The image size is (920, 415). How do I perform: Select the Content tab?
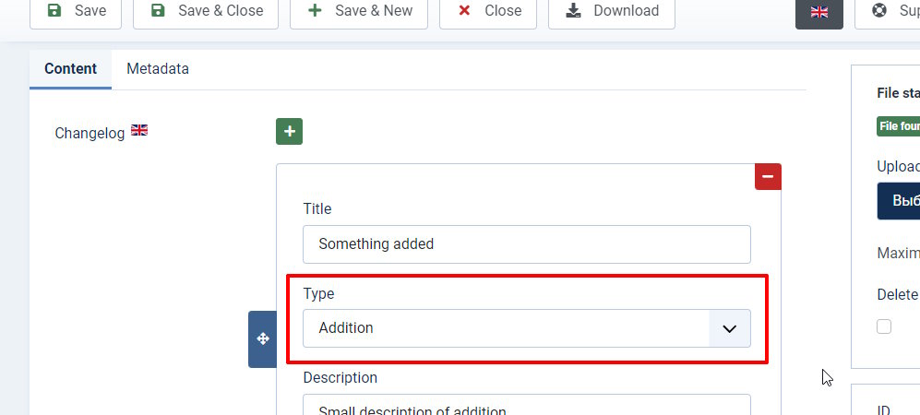tap(70, 69)
